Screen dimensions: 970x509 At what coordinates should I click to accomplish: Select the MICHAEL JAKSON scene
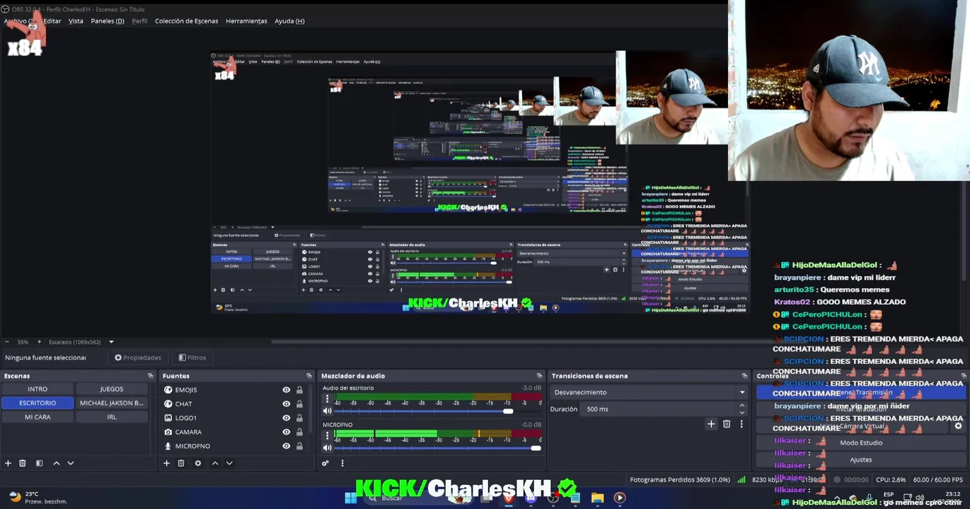111,403
